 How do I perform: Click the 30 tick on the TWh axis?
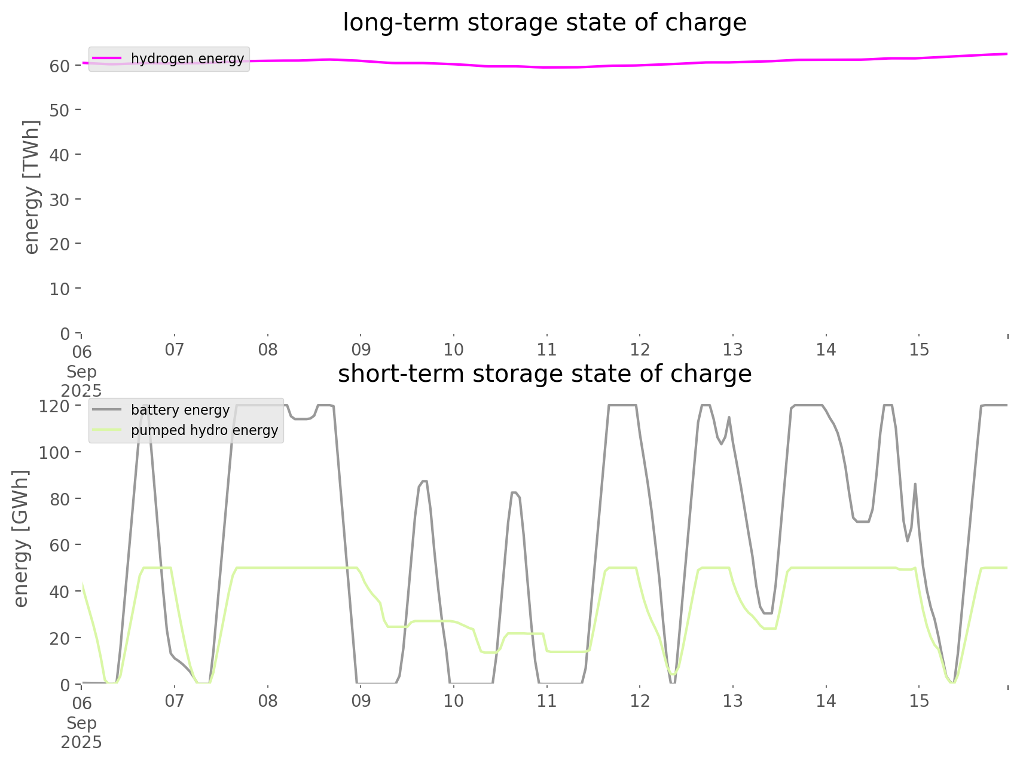[x=59, y=200]
